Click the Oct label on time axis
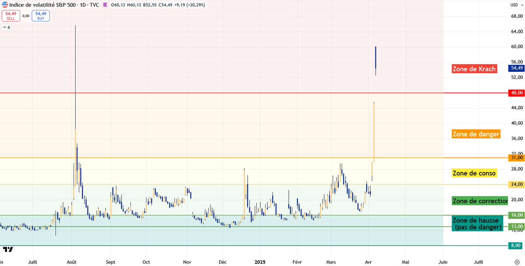The height and width of the screenshot is (266, 525). pos(146,262)
